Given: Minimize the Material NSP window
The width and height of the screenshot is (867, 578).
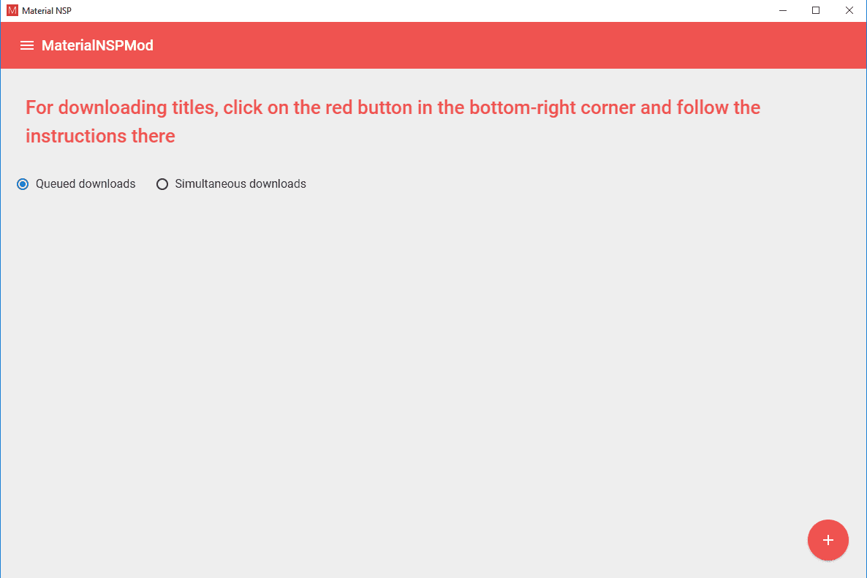Looking at the screenshot, I should click(x=782, y=10).
